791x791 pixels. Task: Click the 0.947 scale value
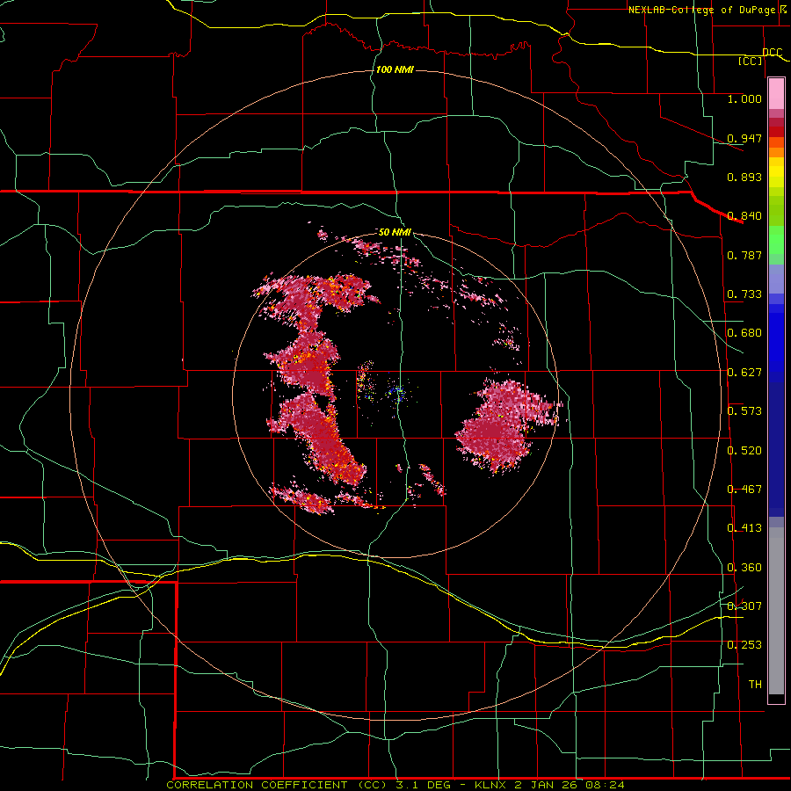tap(744, 138)
